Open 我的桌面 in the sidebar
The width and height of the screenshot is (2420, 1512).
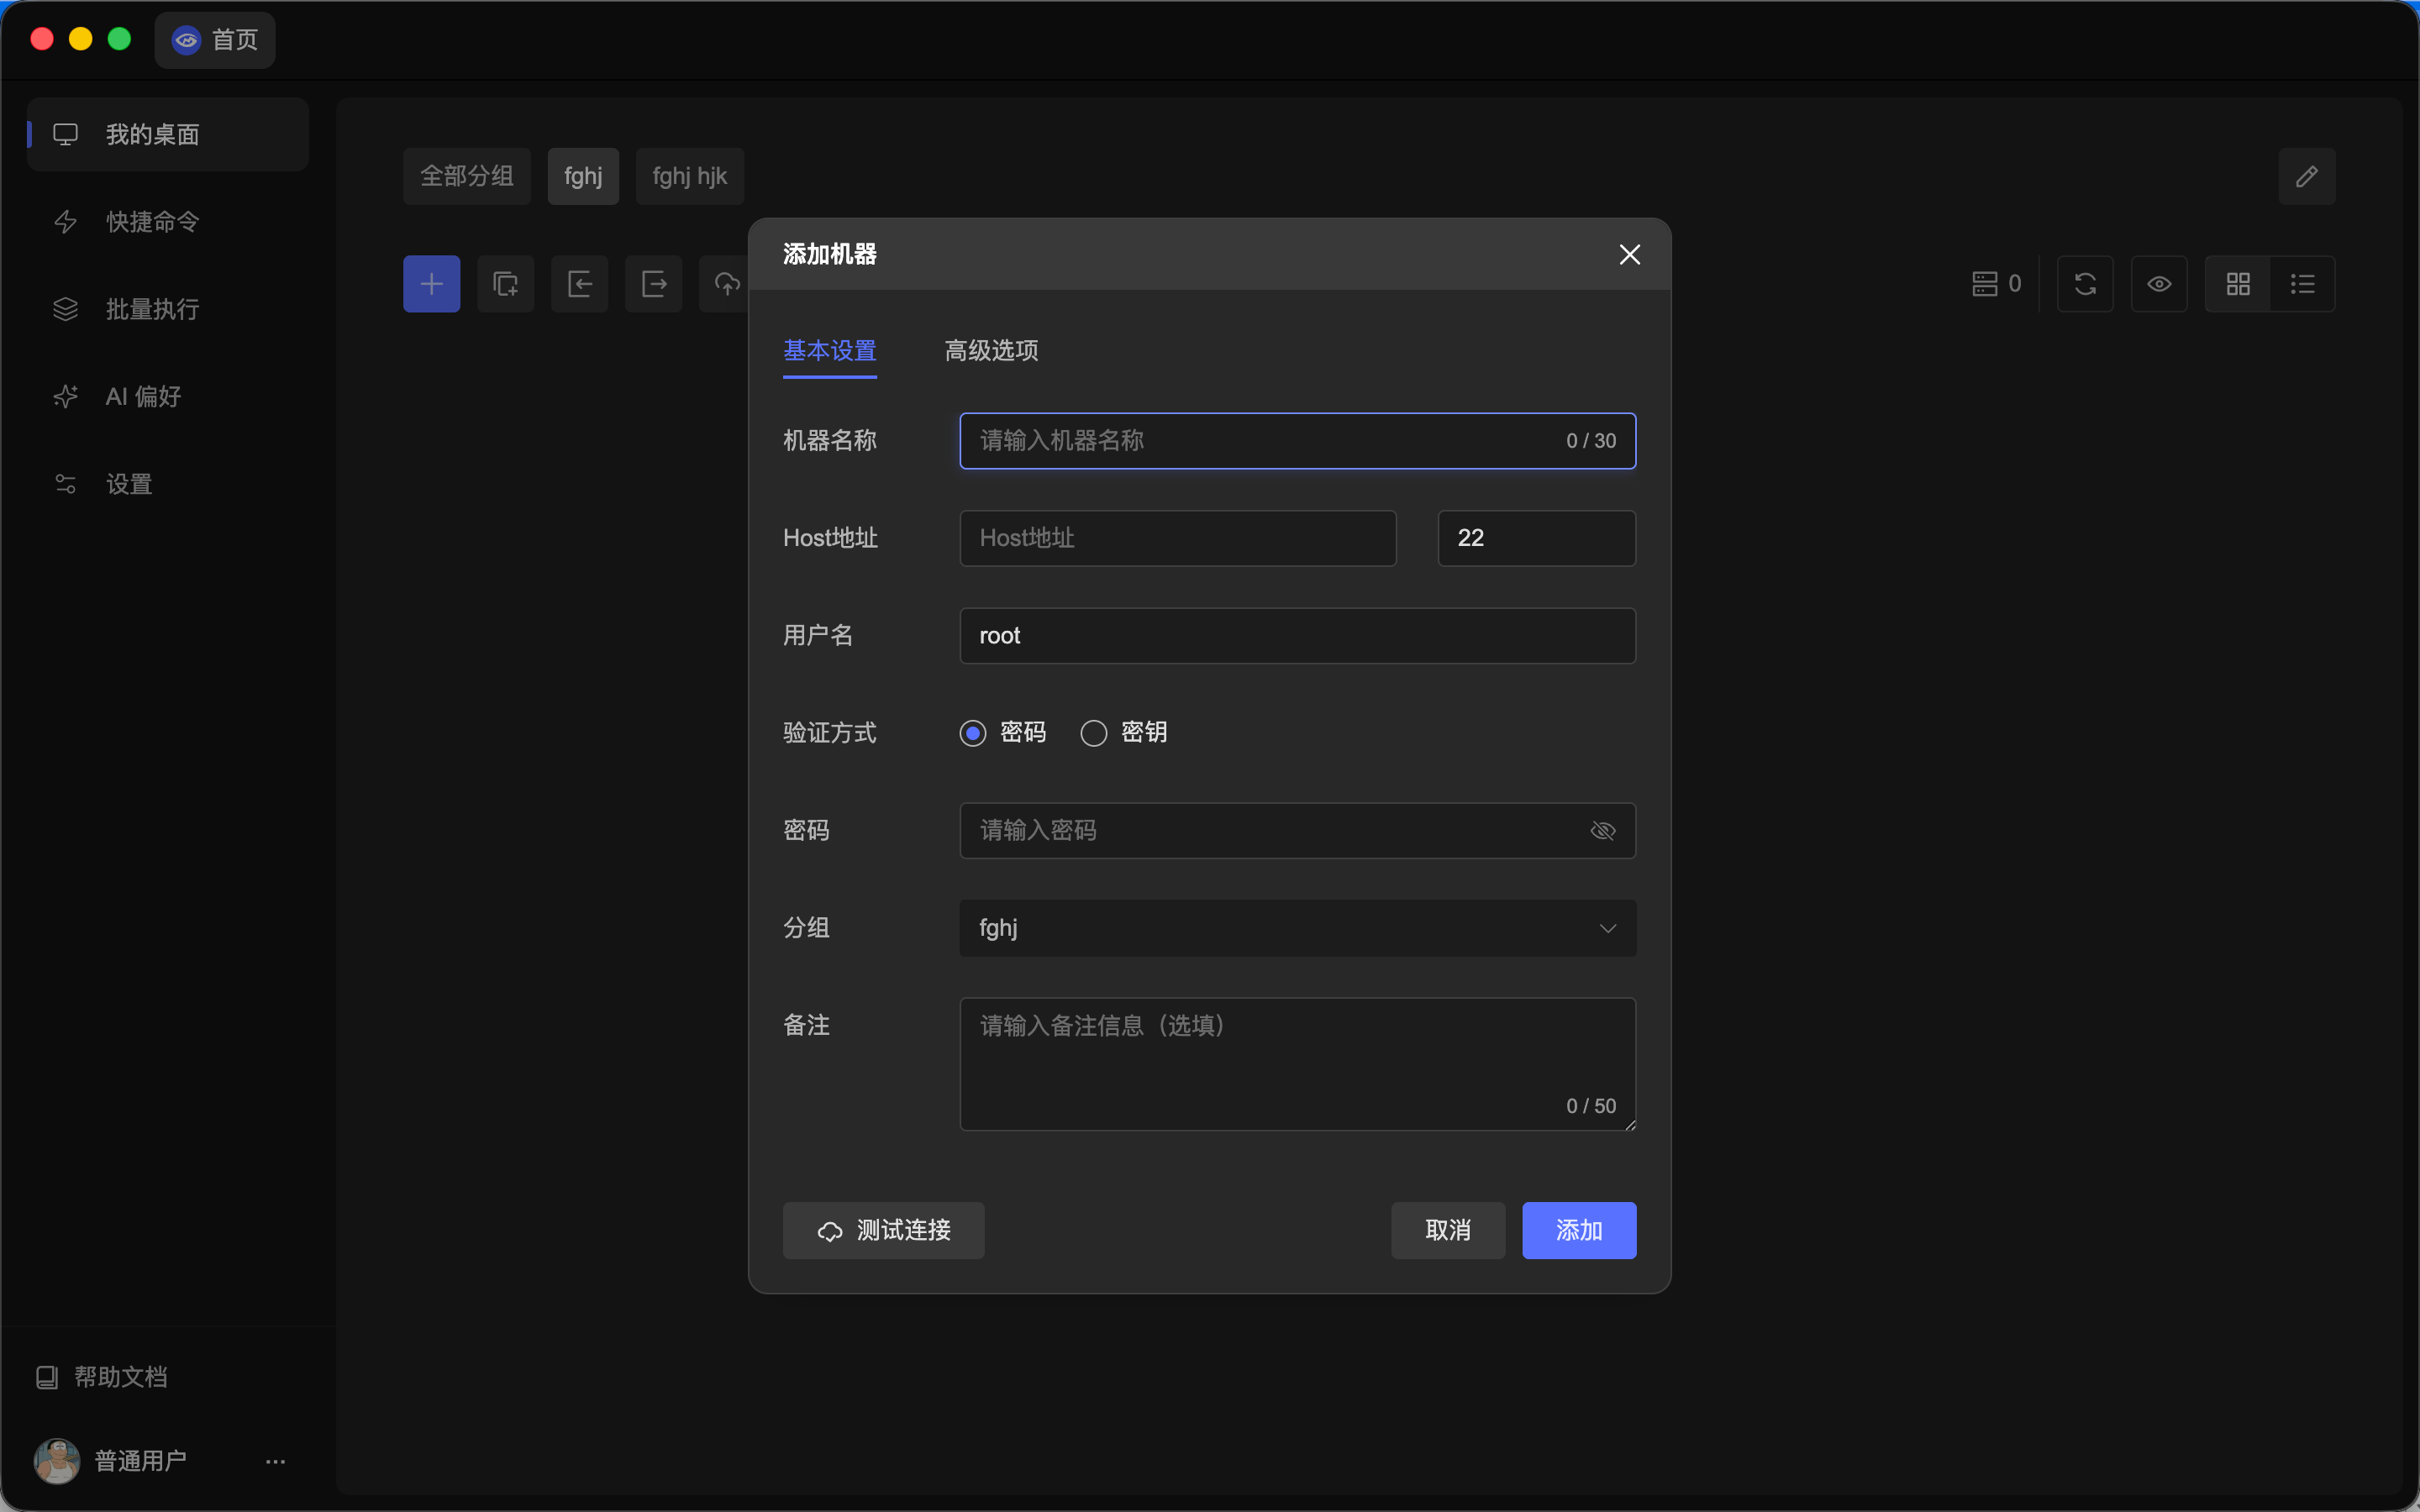[168, 134]
